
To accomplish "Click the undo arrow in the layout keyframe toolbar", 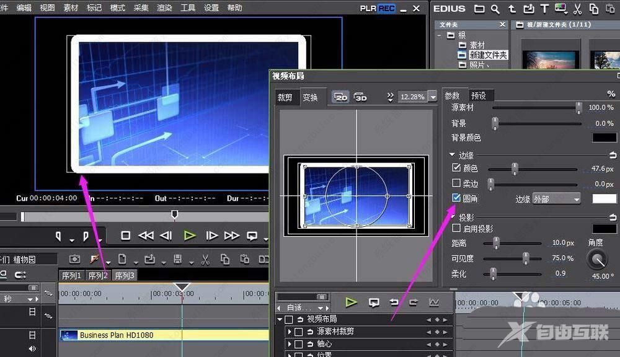I will 394,302.
